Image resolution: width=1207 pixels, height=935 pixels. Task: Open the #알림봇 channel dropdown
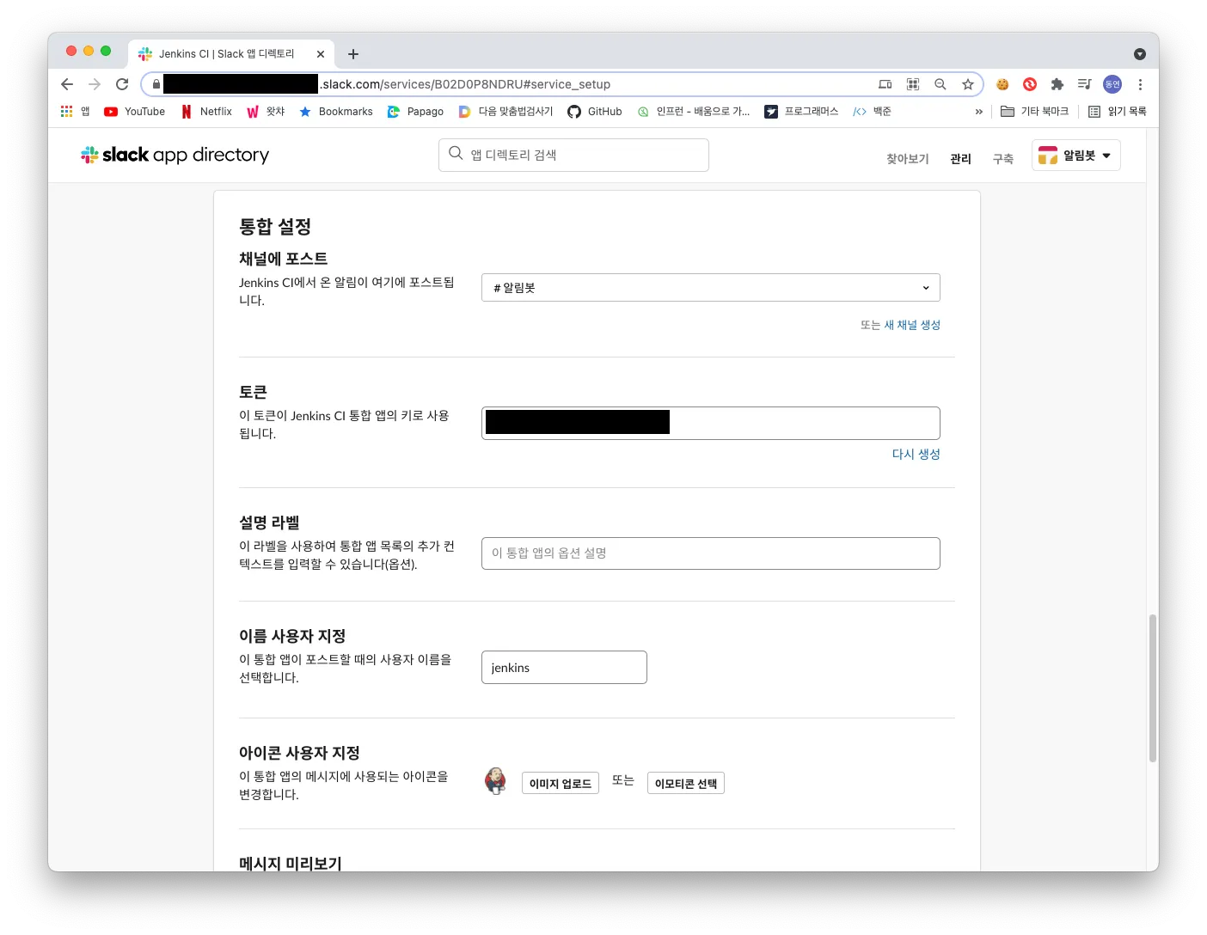click(710, 288)
